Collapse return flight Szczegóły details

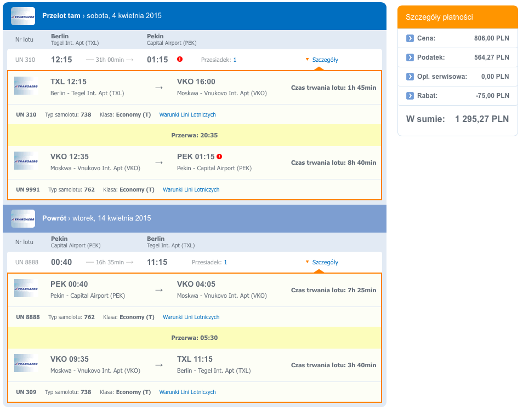[x=325, y=262]
